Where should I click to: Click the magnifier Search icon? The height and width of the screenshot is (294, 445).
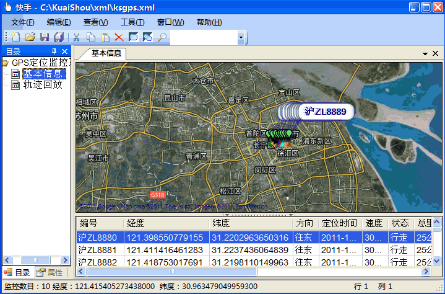click(162, 37)
